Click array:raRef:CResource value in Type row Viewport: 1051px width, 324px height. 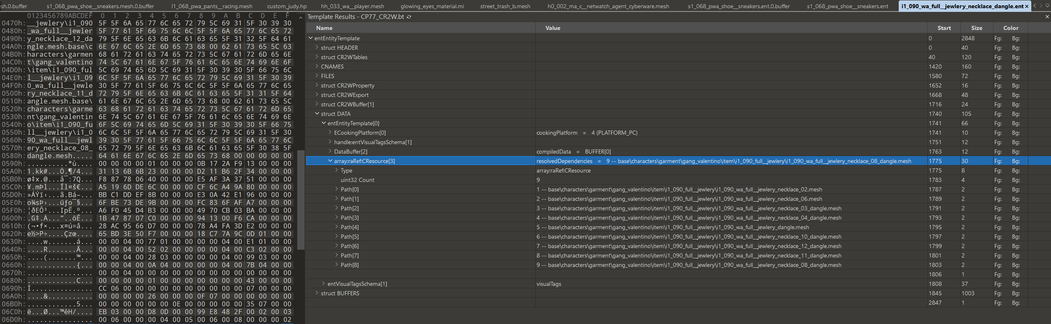tap(564, 170)
